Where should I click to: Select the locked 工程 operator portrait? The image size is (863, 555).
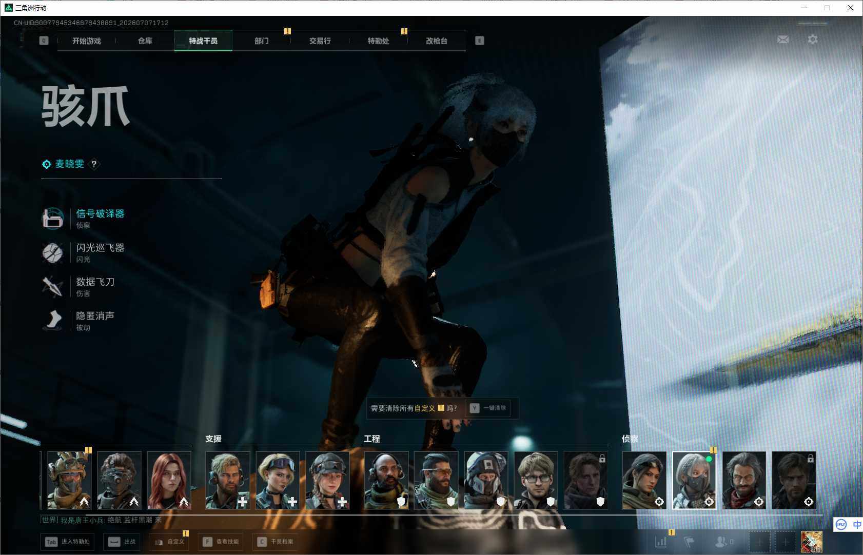tap(586, 480)
